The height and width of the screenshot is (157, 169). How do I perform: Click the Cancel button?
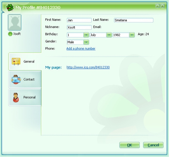[x=153, y=145]
